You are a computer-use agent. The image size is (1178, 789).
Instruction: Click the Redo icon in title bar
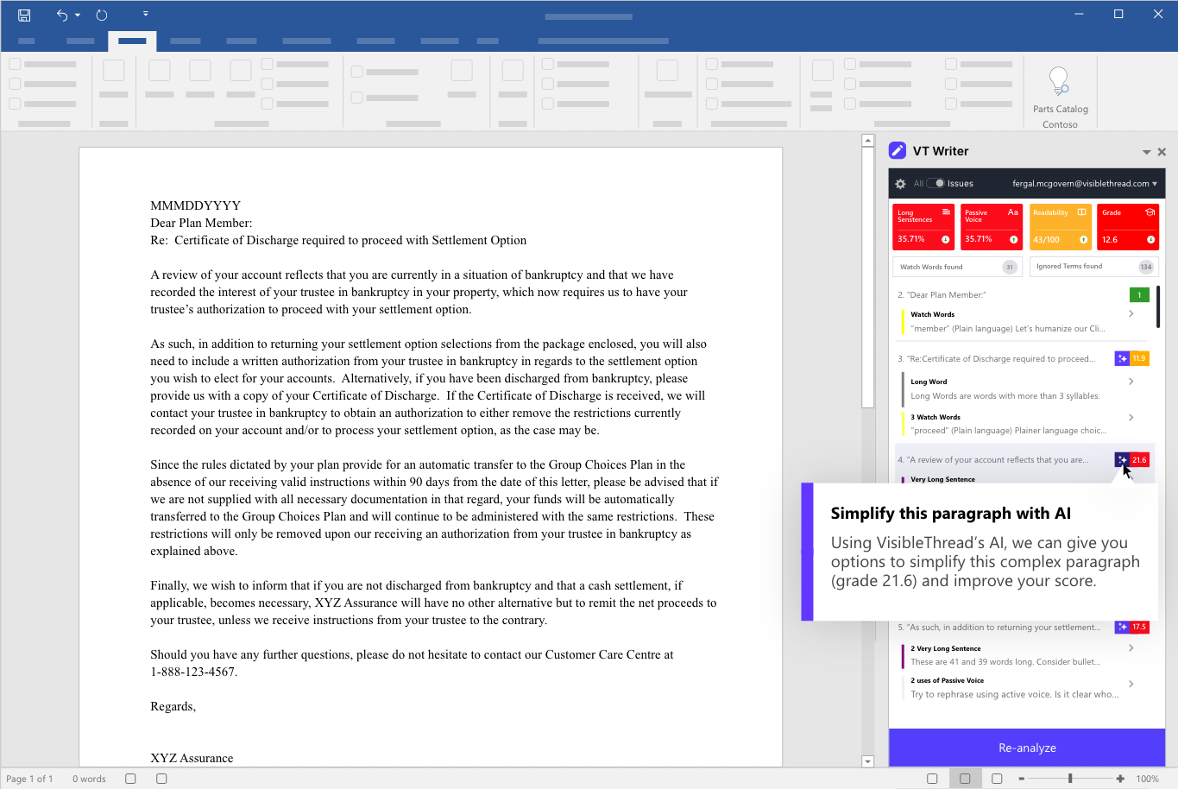coord(102,15)
